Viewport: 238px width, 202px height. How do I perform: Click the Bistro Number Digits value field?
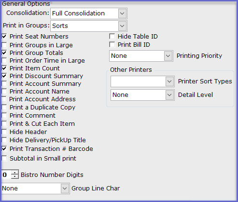pos(6,175)
